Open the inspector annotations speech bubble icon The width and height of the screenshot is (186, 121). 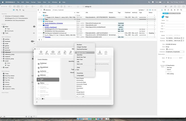[x=165, y=10]
